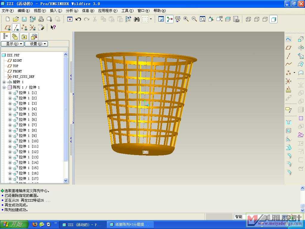Viewport: 305px width, 229px height.
Task: Switch display style to Hidden Line
Action: pos(256,19)
